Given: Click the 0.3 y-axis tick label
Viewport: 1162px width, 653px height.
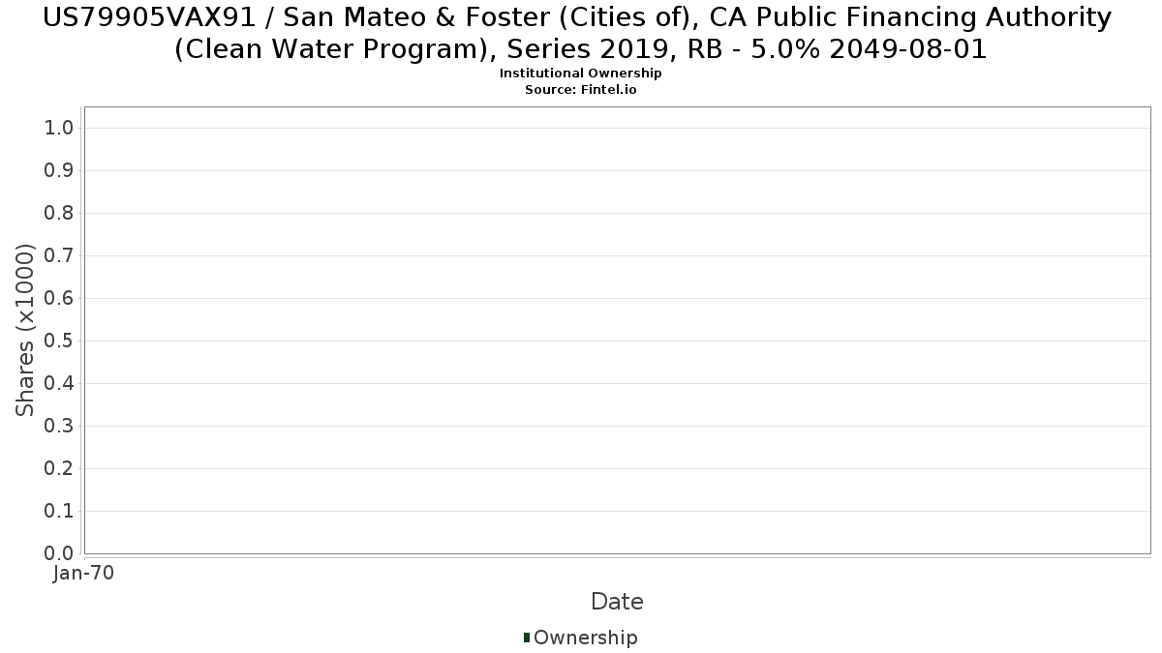Looking at the screenshot, I should point(60,427).
